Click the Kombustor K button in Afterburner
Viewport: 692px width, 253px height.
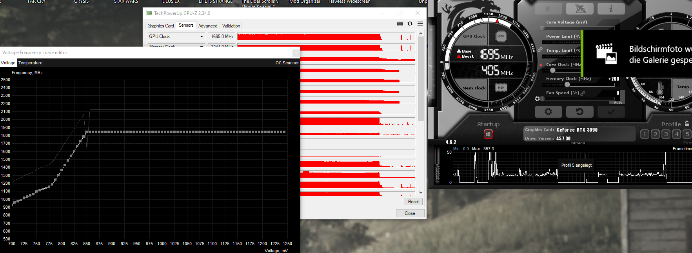tap(548, 9)
